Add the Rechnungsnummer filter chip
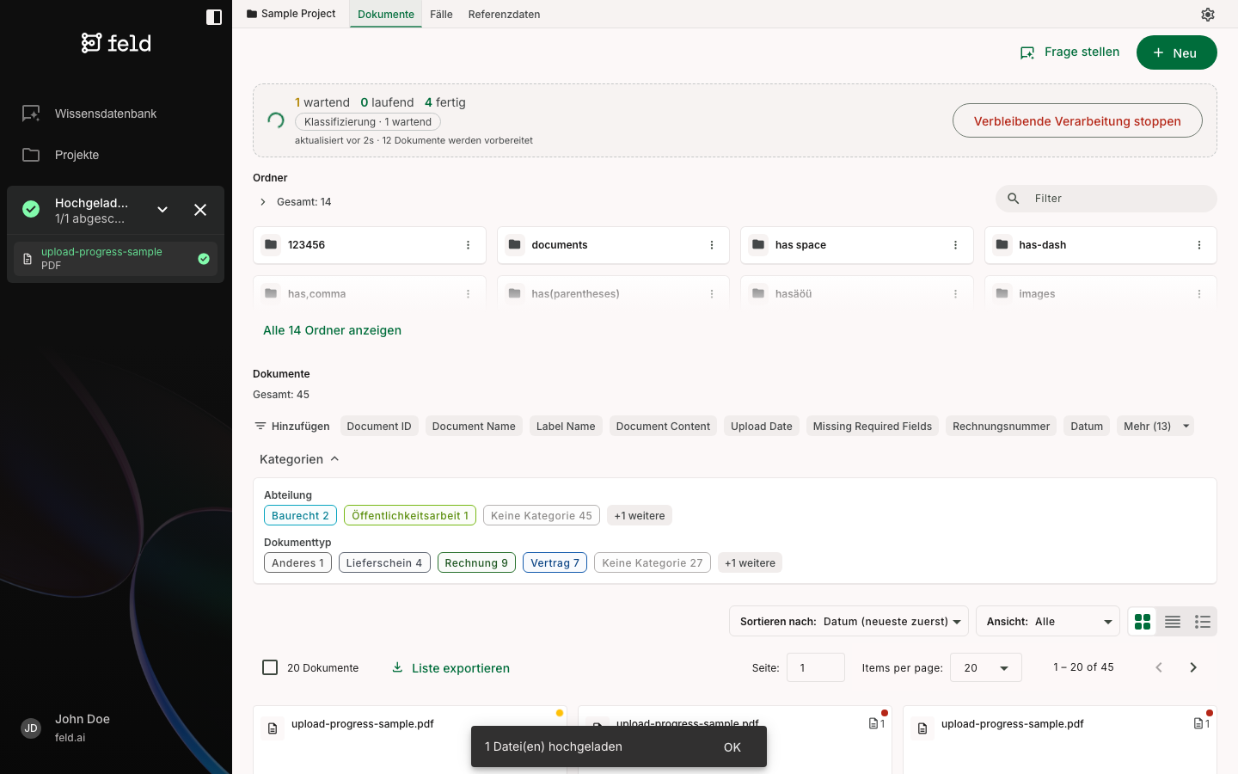1238x774 pixels. point(1001,427)
